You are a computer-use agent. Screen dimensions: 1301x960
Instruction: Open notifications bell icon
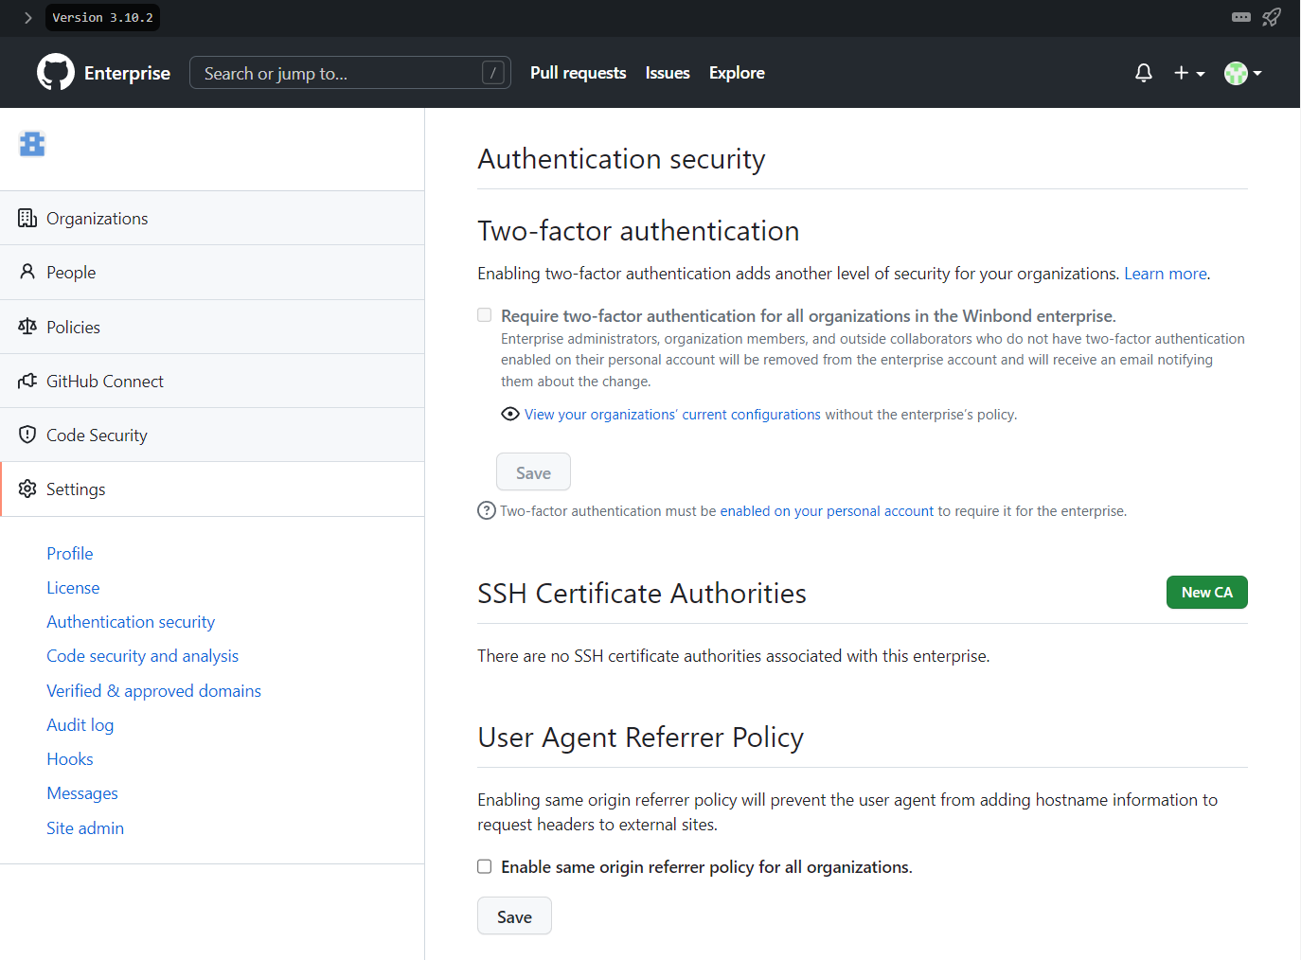[x=1144, y=73]
